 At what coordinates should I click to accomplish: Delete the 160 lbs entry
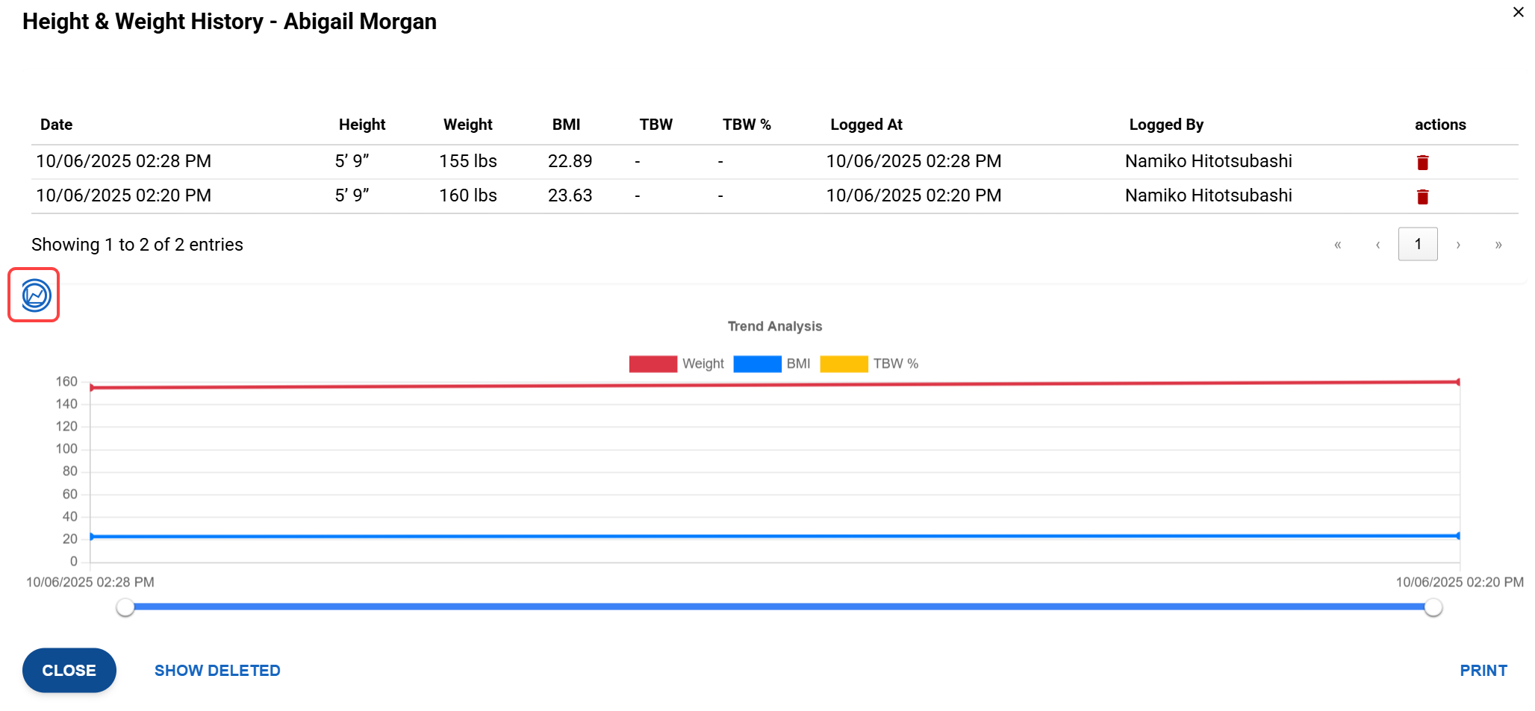[x=1422, y=196]
